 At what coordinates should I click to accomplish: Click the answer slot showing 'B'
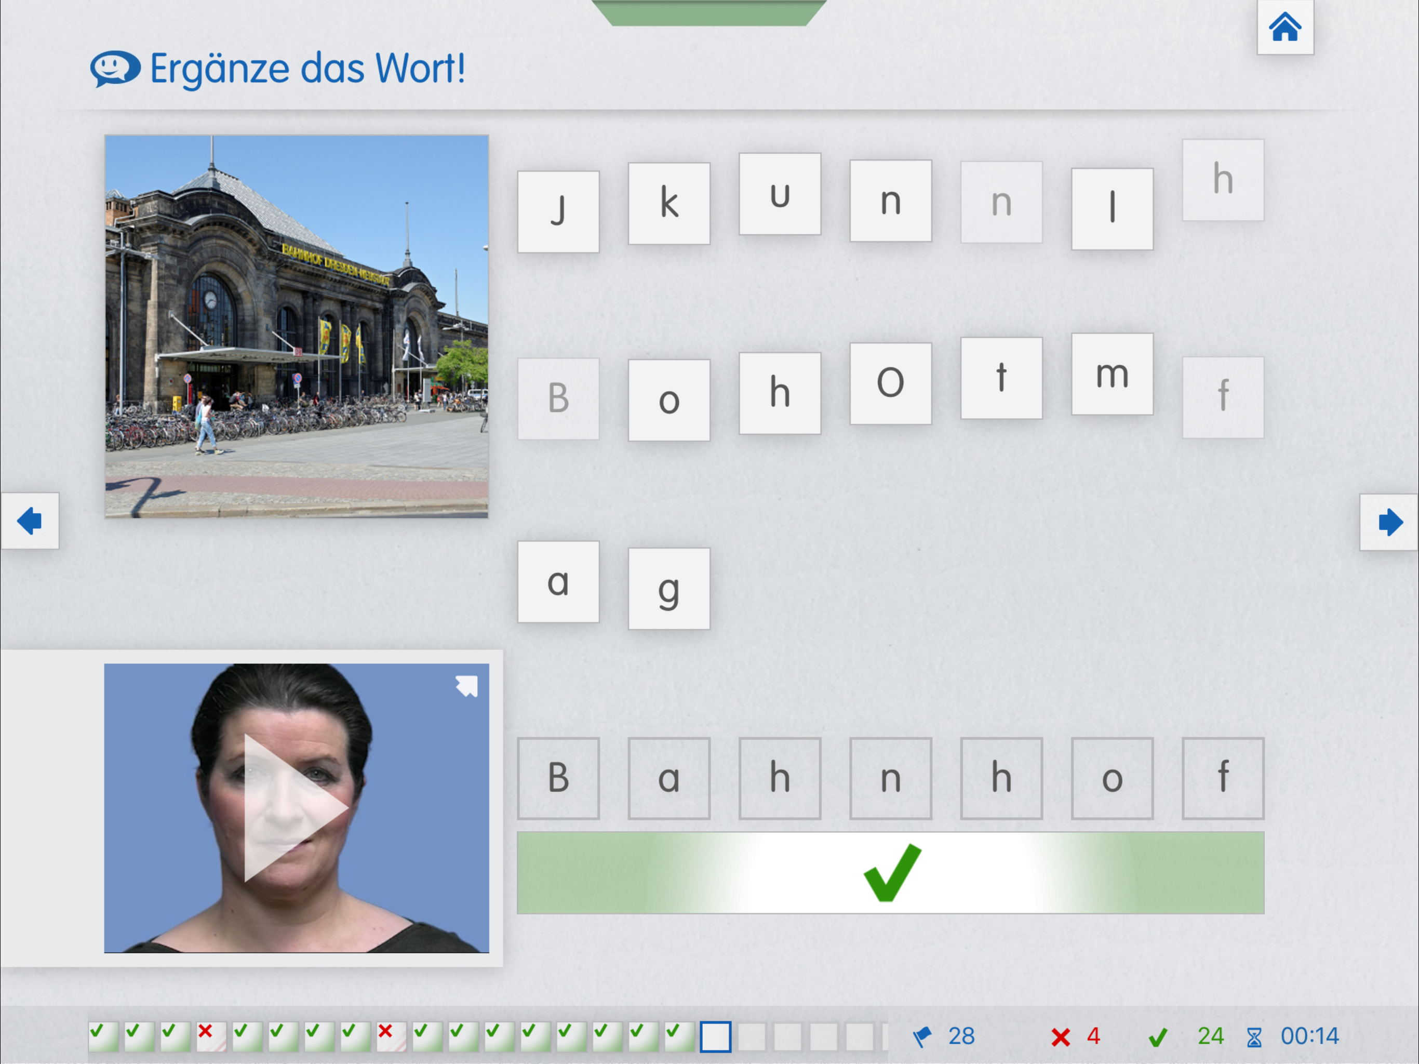point(558,778)
